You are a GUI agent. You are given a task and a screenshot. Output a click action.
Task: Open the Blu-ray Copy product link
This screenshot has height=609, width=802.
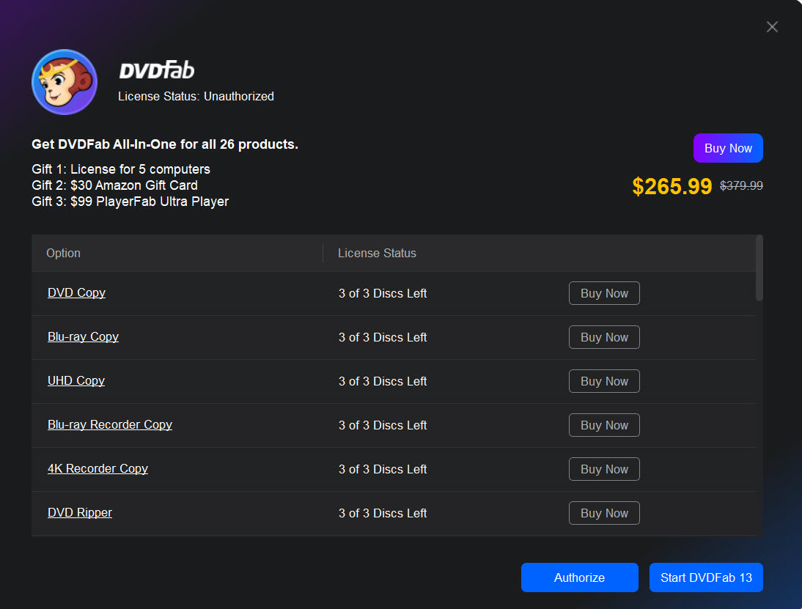coord(83,336)
